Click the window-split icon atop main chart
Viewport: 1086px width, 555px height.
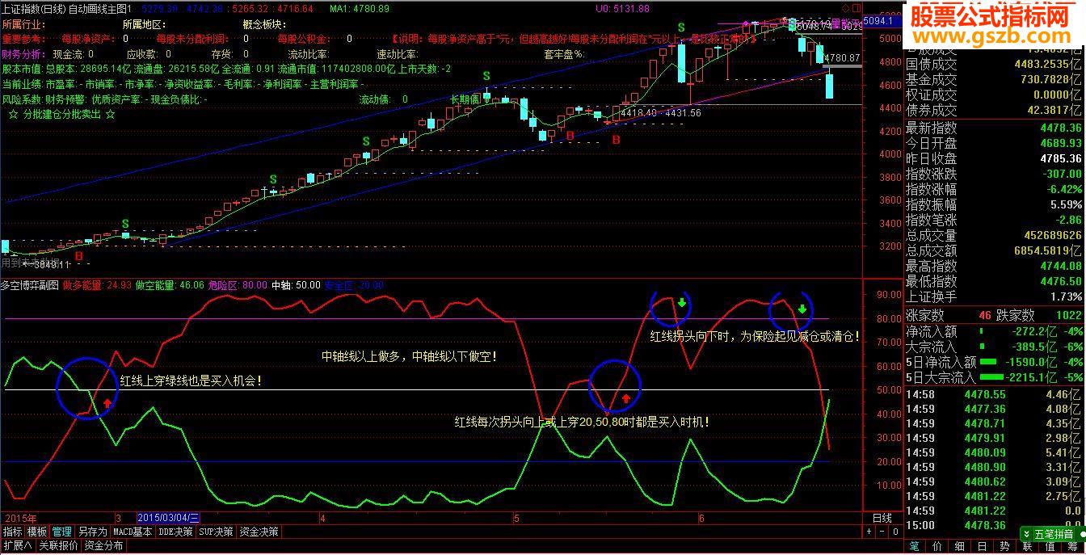click(855, 8)
